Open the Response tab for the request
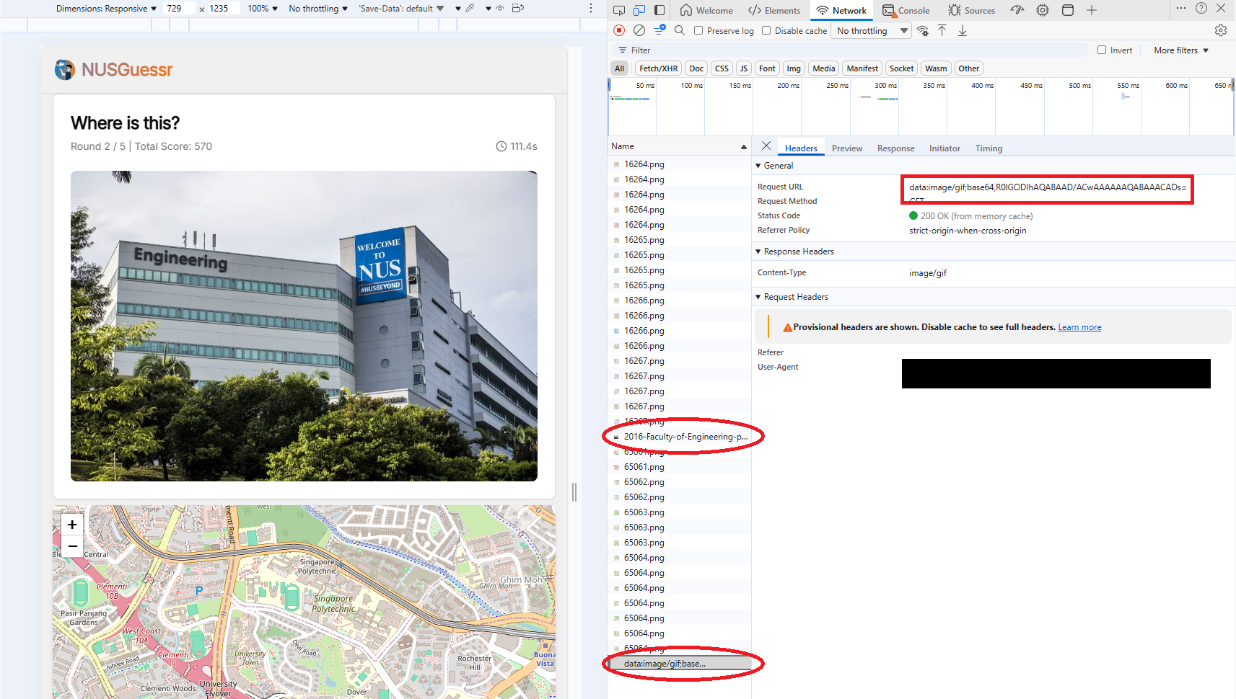 (895, 148)
